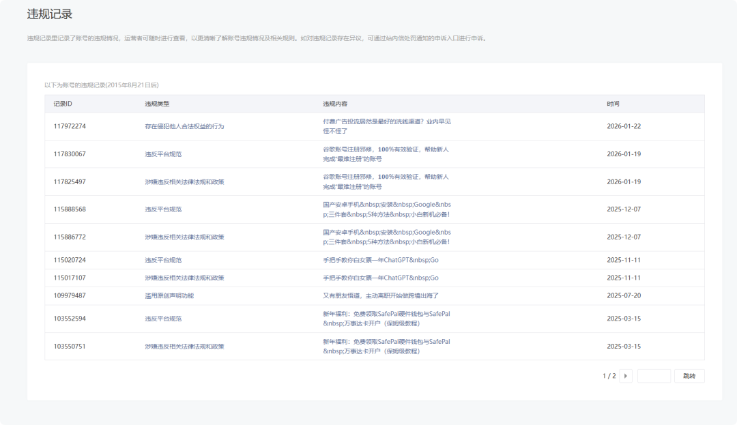
Task: Click the date 2026-01-22
Action: pos(624,126)
